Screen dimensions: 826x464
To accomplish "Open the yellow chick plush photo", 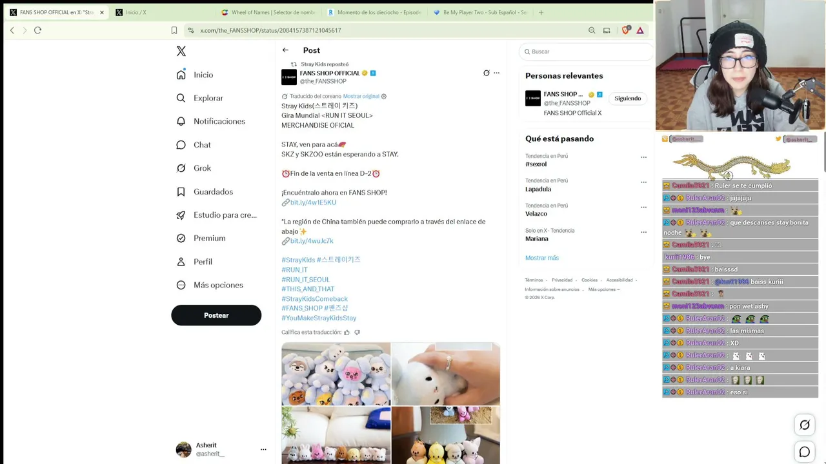I will (446, 435).
